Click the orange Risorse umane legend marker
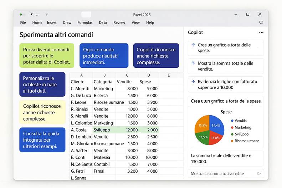The height and width of the screenshot is (188, 282). 232,141
